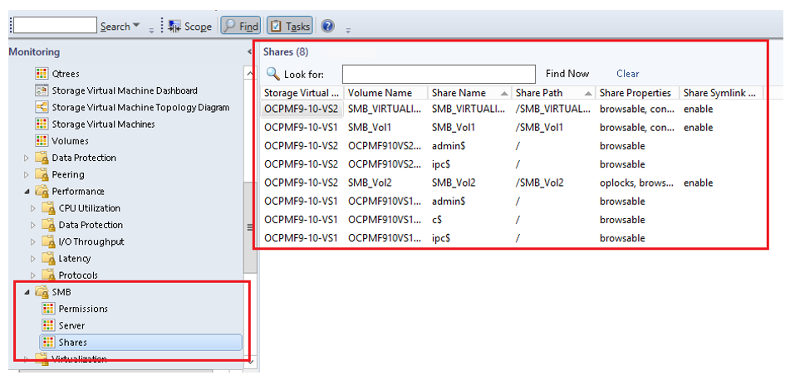Expand the top-level Data Protection node
This screenshot has width=790, height=380.
[27, 158]
